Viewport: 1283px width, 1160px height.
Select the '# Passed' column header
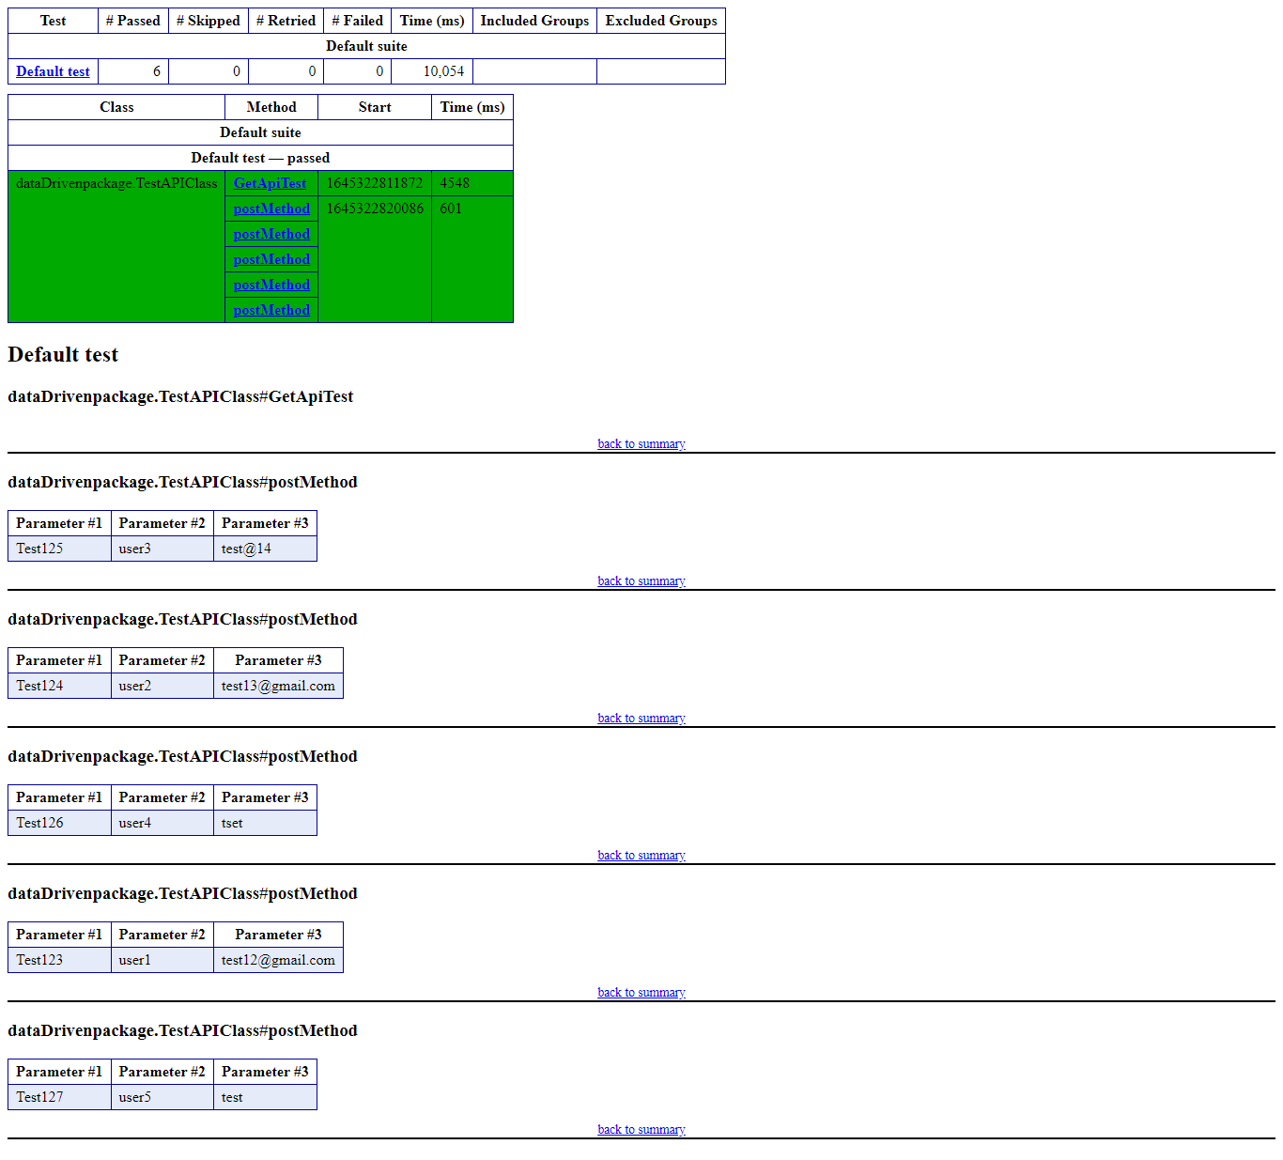tap(133, 21)
